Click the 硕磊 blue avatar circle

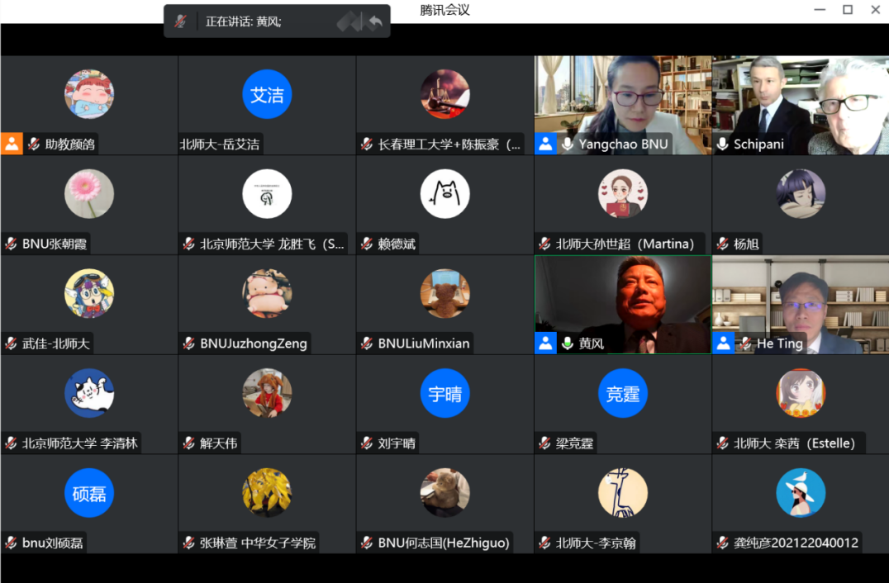[x=89, y=494]
